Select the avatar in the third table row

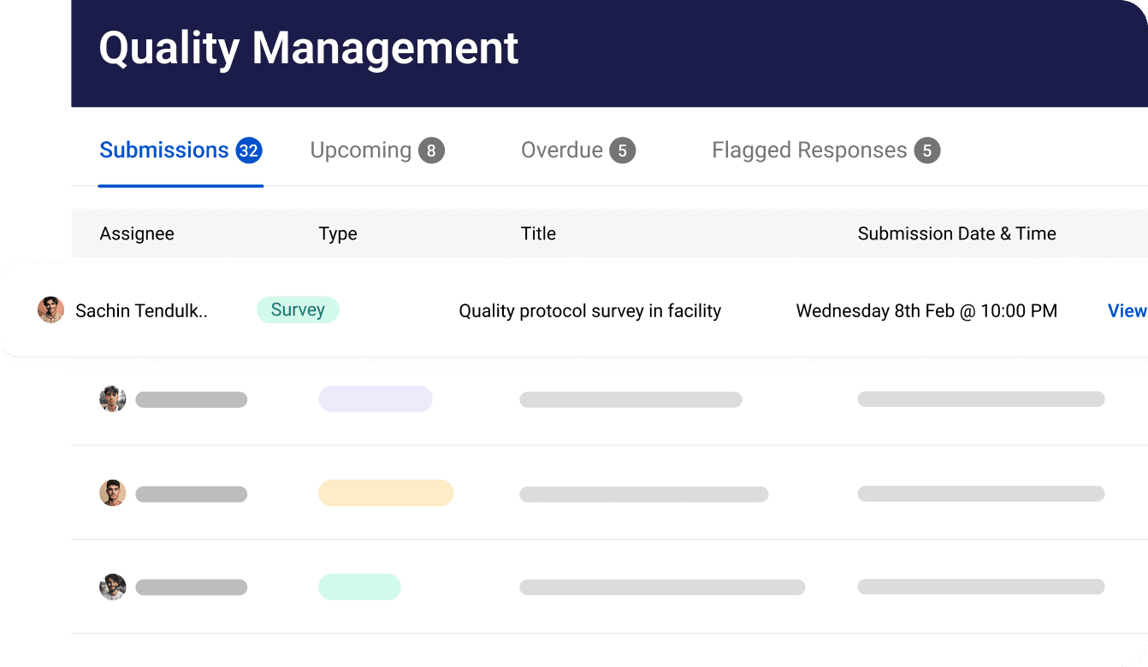pyautogui.click(x=112, y=493)
